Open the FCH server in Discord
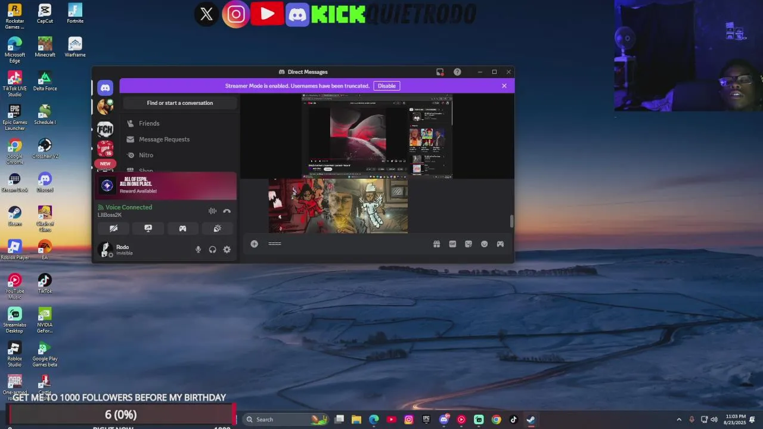 (105, 129)
